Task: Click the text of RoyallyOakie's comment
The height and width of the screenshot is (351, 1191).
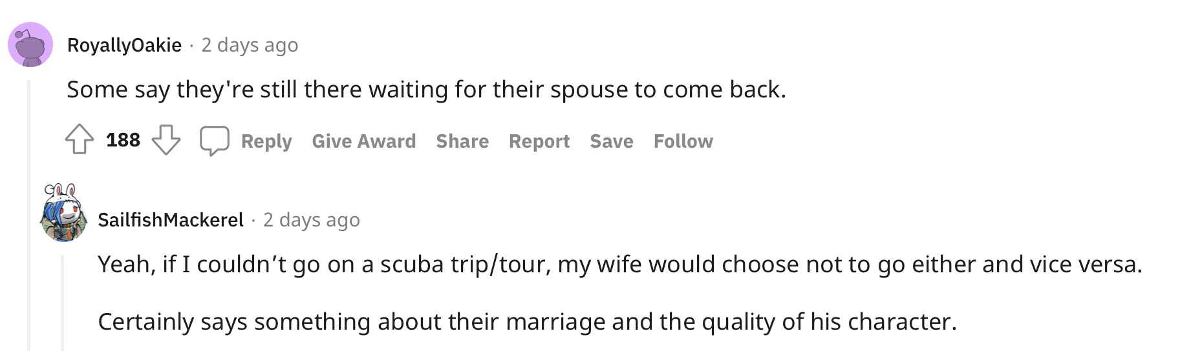Action: tap(426, 90)
